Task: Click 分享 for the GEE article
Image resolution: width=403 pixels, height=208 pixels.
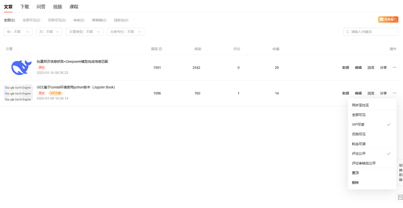Action: tap(383, 93)
